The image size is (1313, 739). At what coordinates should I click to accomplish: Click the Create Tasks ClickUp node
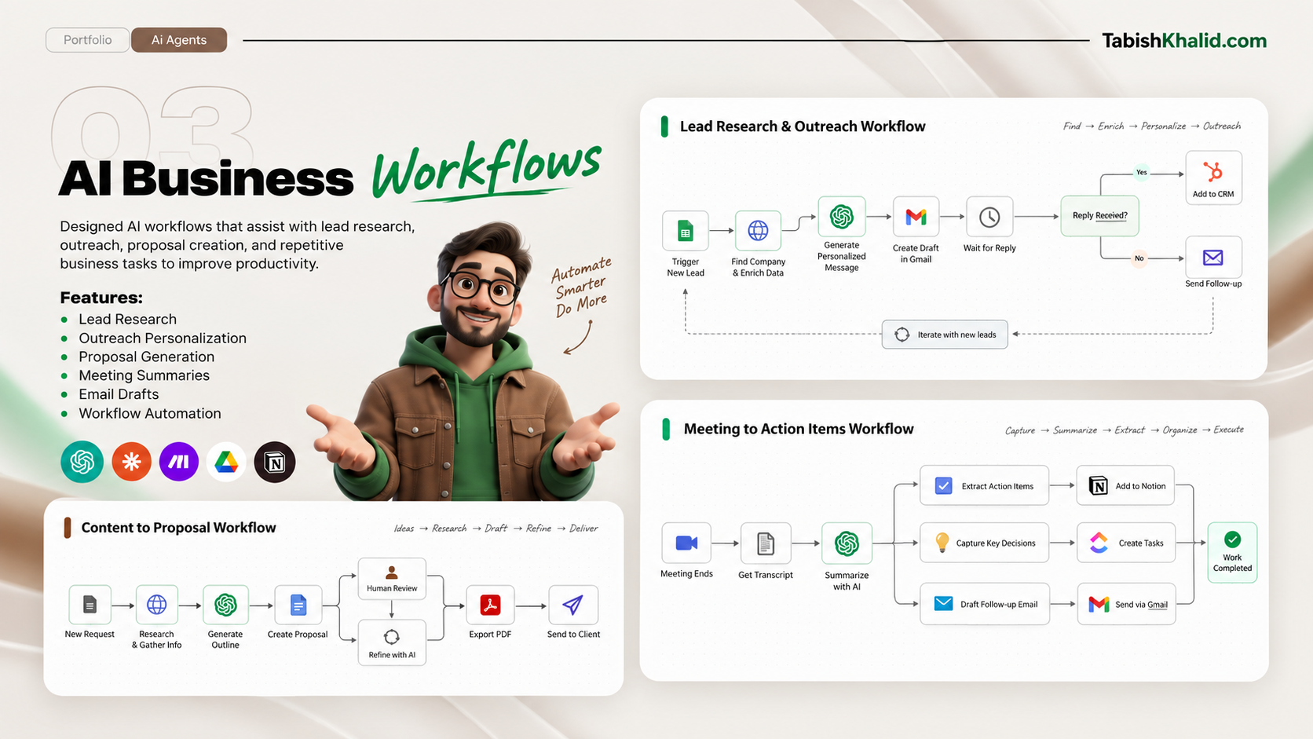coord(1126,543)
